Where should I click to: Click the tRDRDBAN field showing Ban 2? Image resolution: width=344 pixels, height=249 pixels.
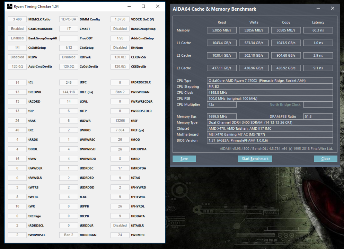tap(69, 235)
